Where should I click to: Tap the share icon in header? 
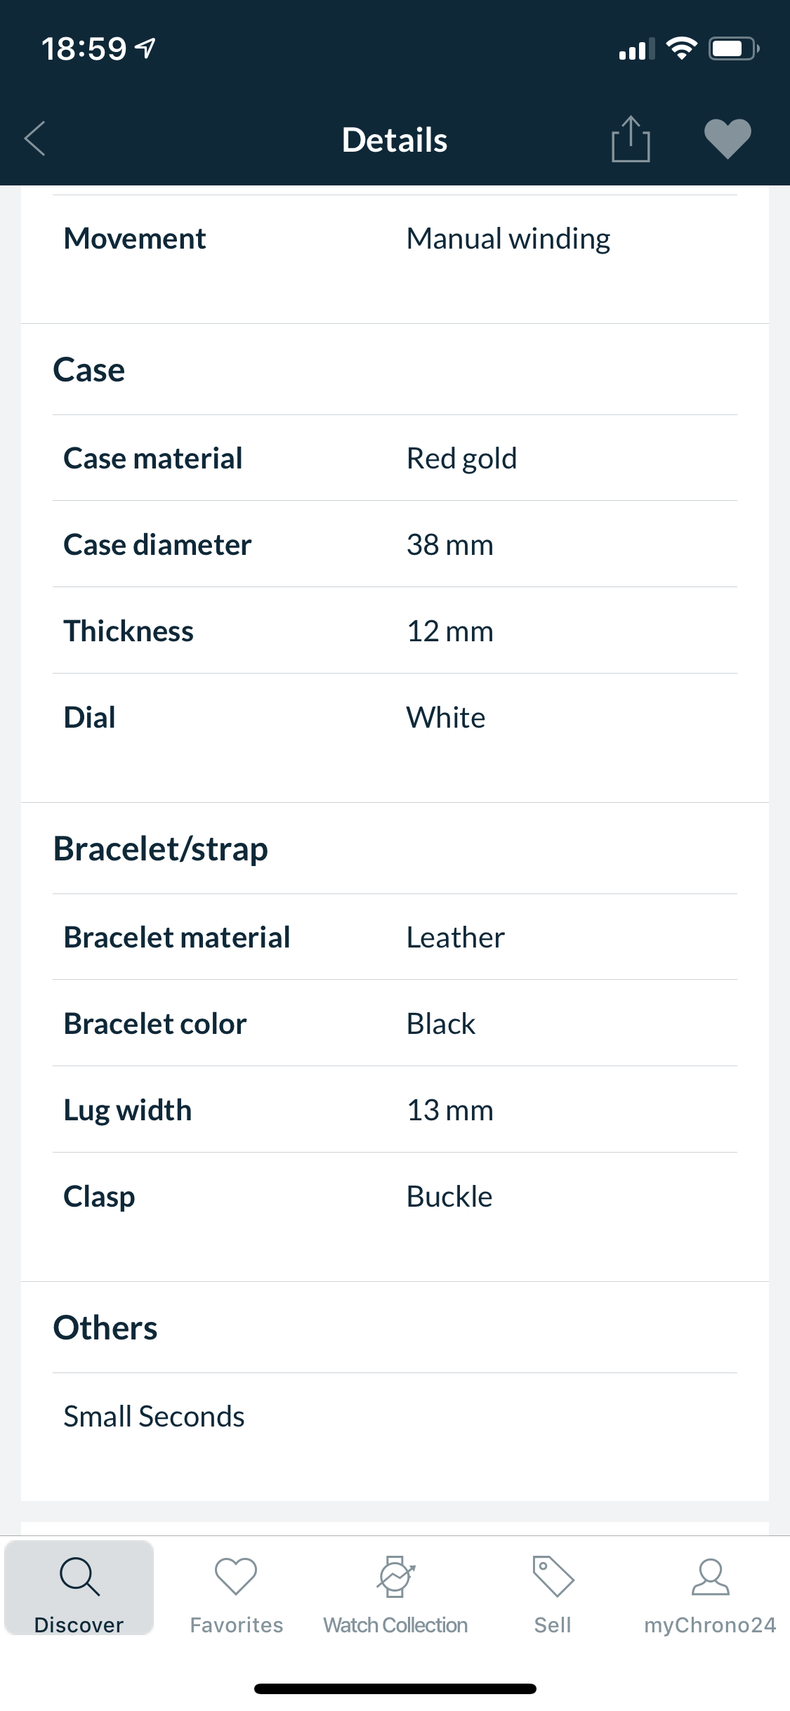pyautogui.click(x=631, y=139)
